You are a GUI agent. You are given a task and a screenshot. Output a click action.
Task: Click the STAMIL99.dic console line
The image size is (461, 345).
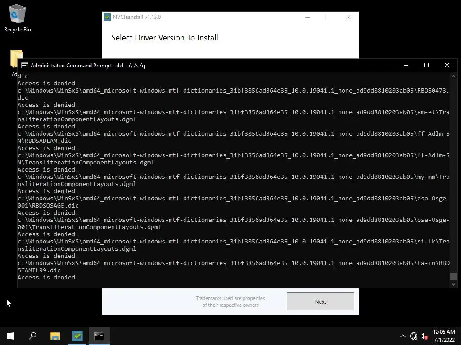pos(39,270)
